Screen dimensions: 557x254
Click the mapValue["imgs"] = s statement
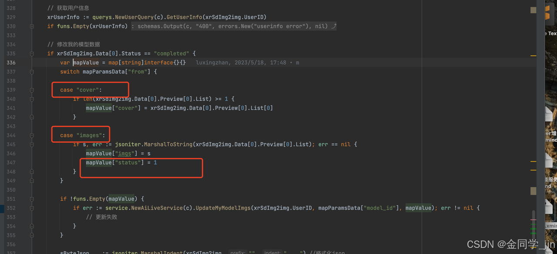118,154
